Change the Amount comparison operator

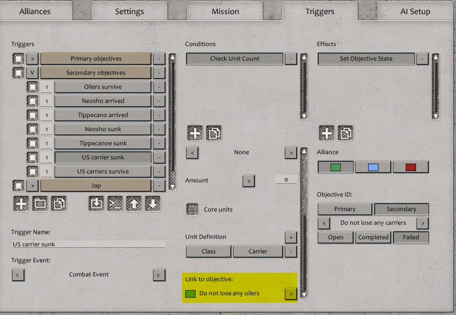coord(249,181)
